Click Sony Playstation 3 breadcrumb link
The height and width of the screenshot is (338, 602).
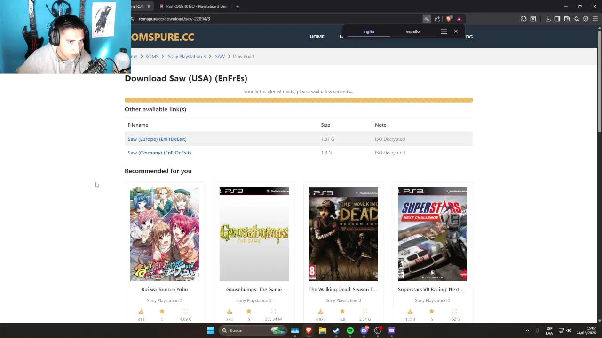click(x=187, y=56)
